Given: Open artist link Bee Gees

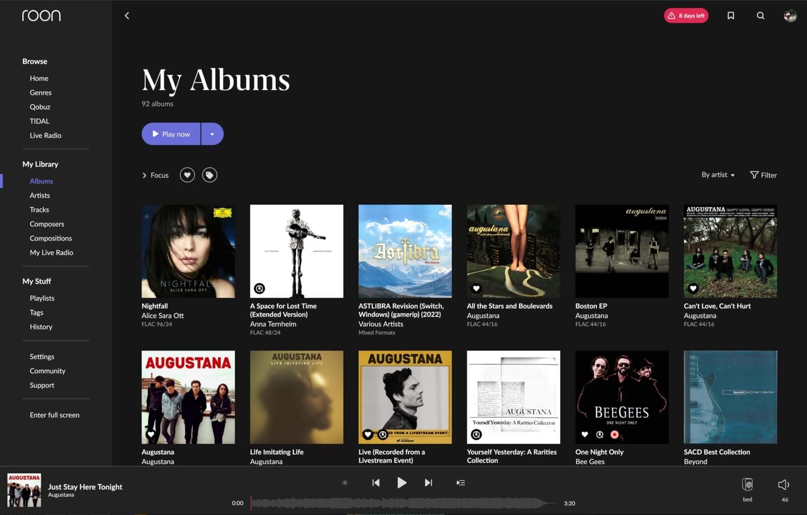Looking at the screenshot, I should coord(590,462).
